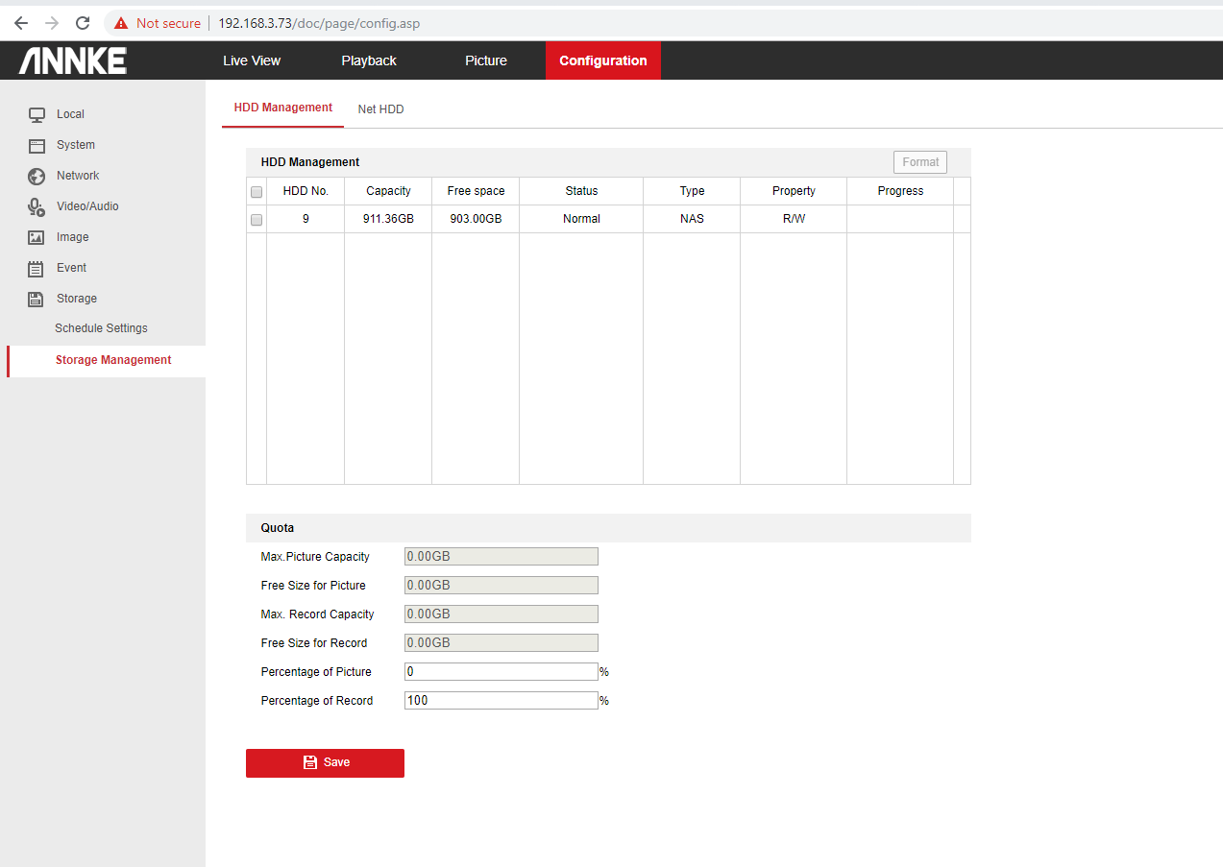Click the Video/Audio microphone icon

[x=37, y=206]
